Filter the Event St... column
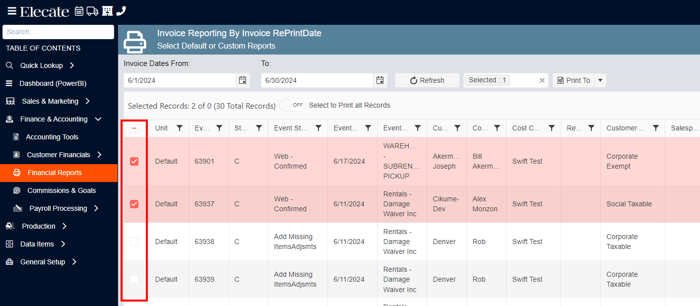The height and width of the screenshot is (306, 700). pyautogui.click(x=318, y=128)
